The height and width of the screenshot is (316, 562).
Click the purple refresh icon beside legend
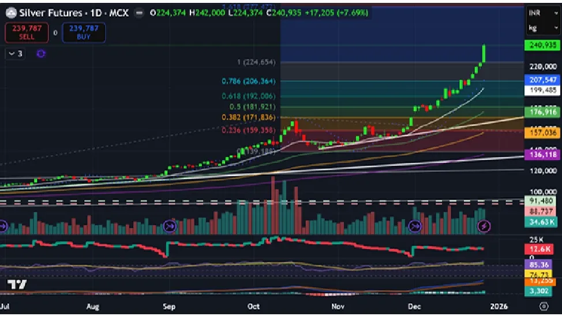click(41, 54)
